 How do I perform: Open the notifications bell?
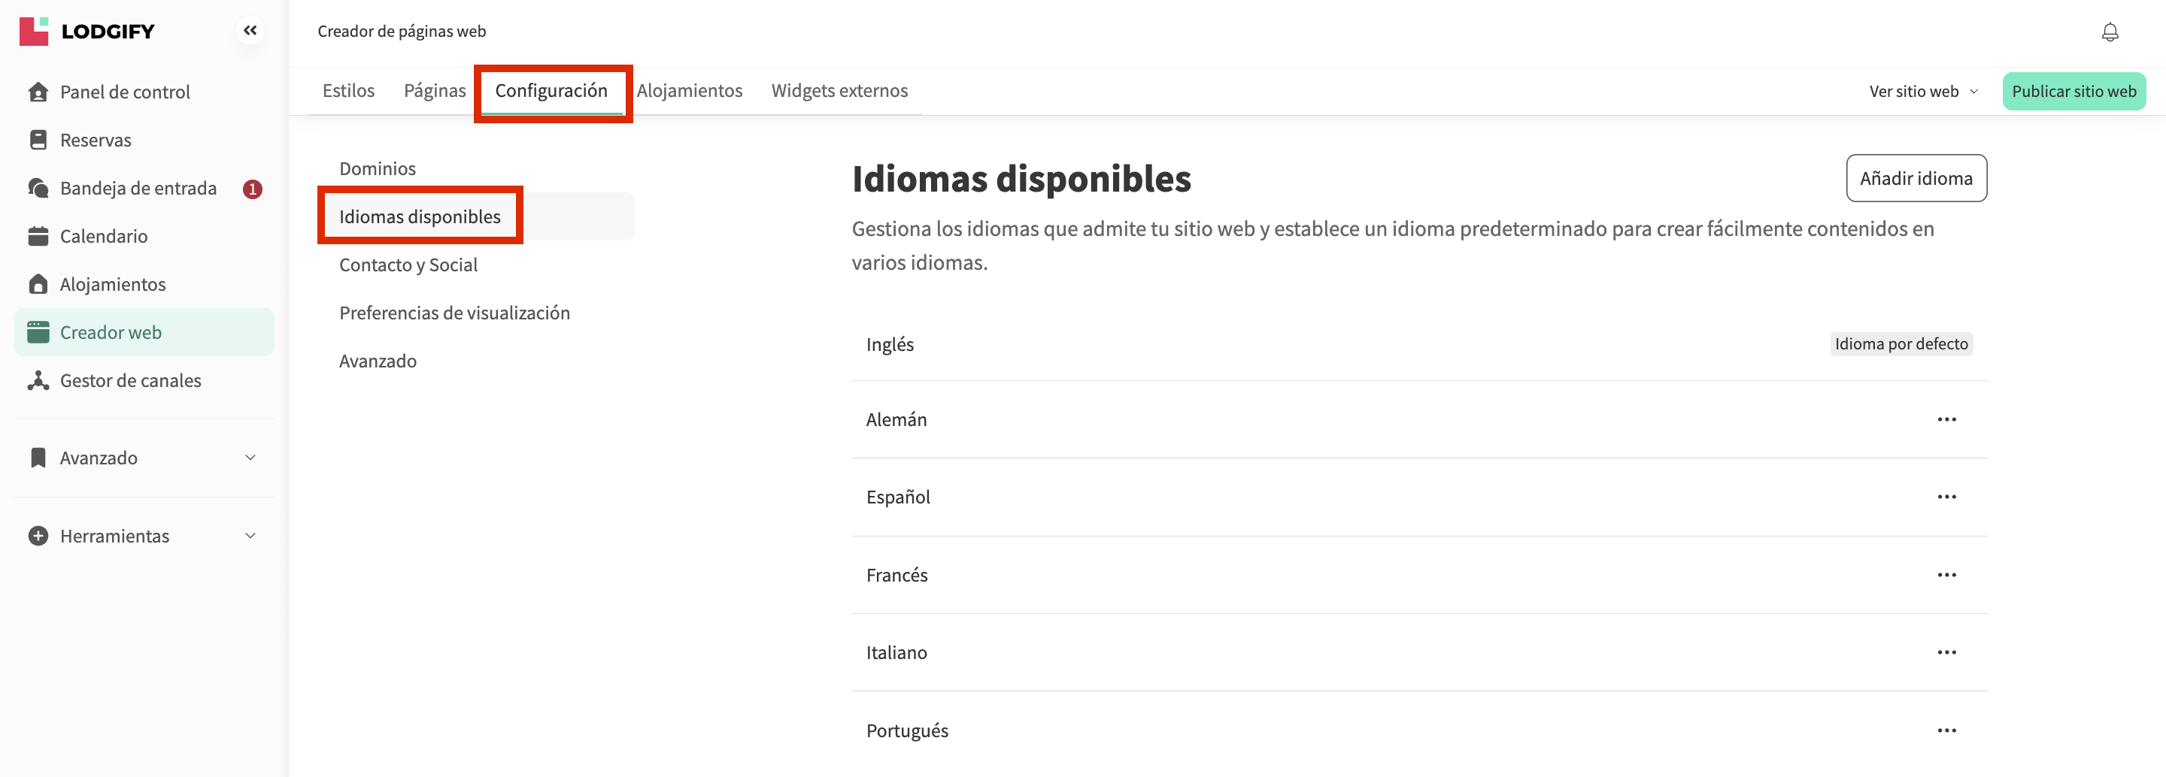click(x=2109, y=33)
